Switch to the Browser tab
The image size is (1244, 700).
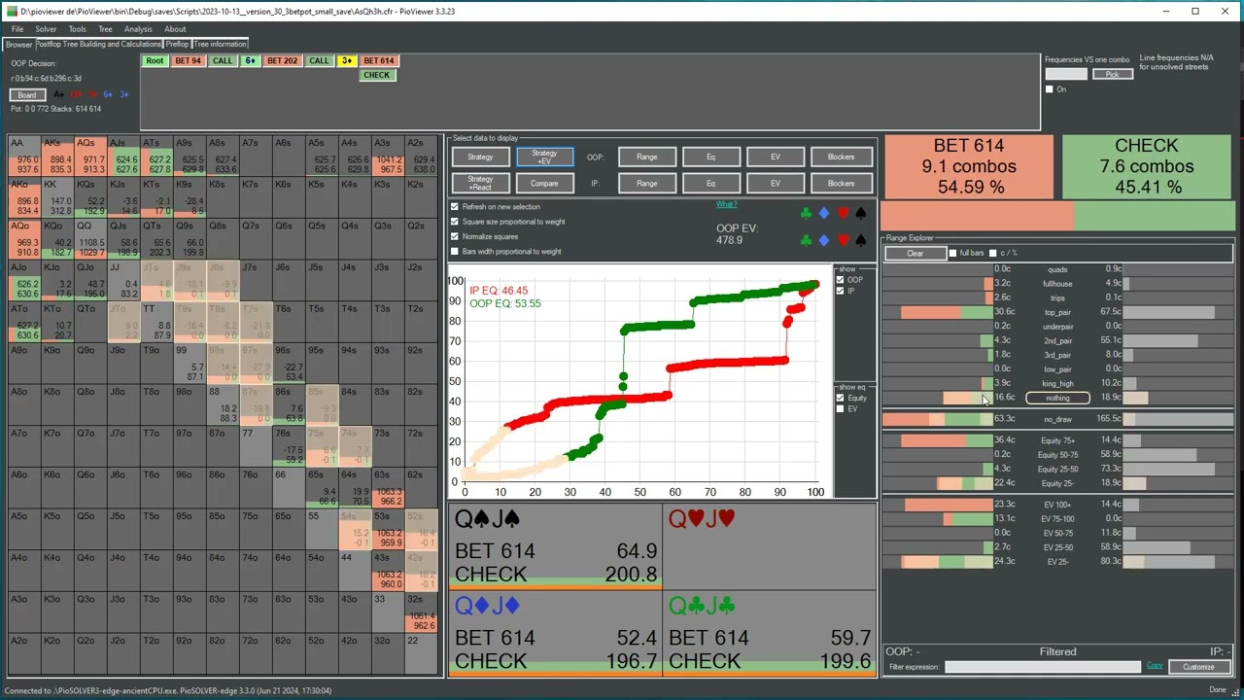(x=18, y=45)
